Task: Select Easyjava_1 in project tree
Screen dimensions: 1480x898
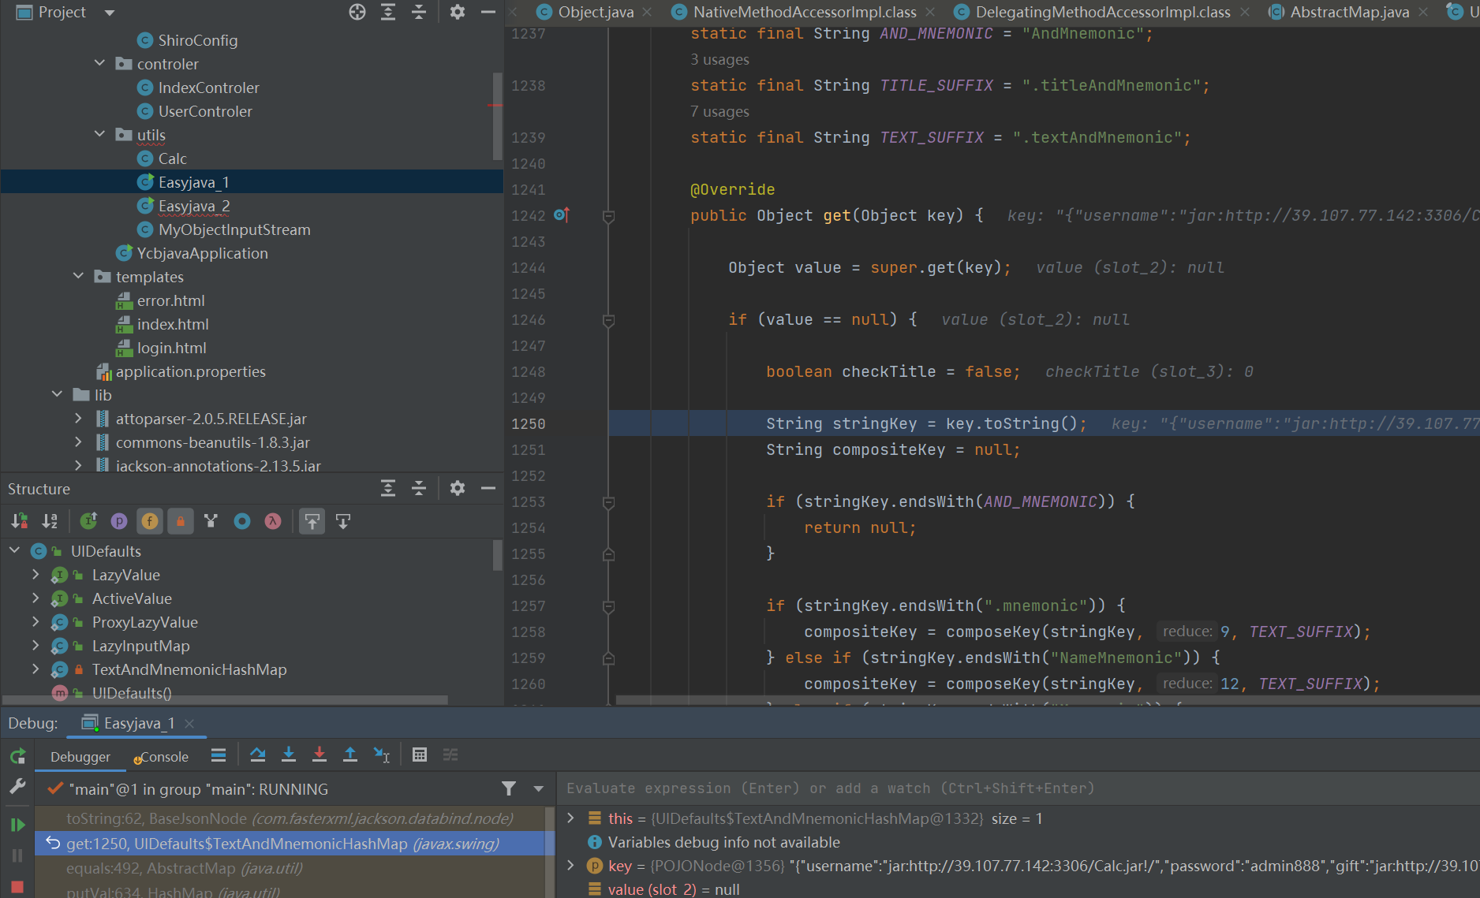Action: click(x=194, y=182)
